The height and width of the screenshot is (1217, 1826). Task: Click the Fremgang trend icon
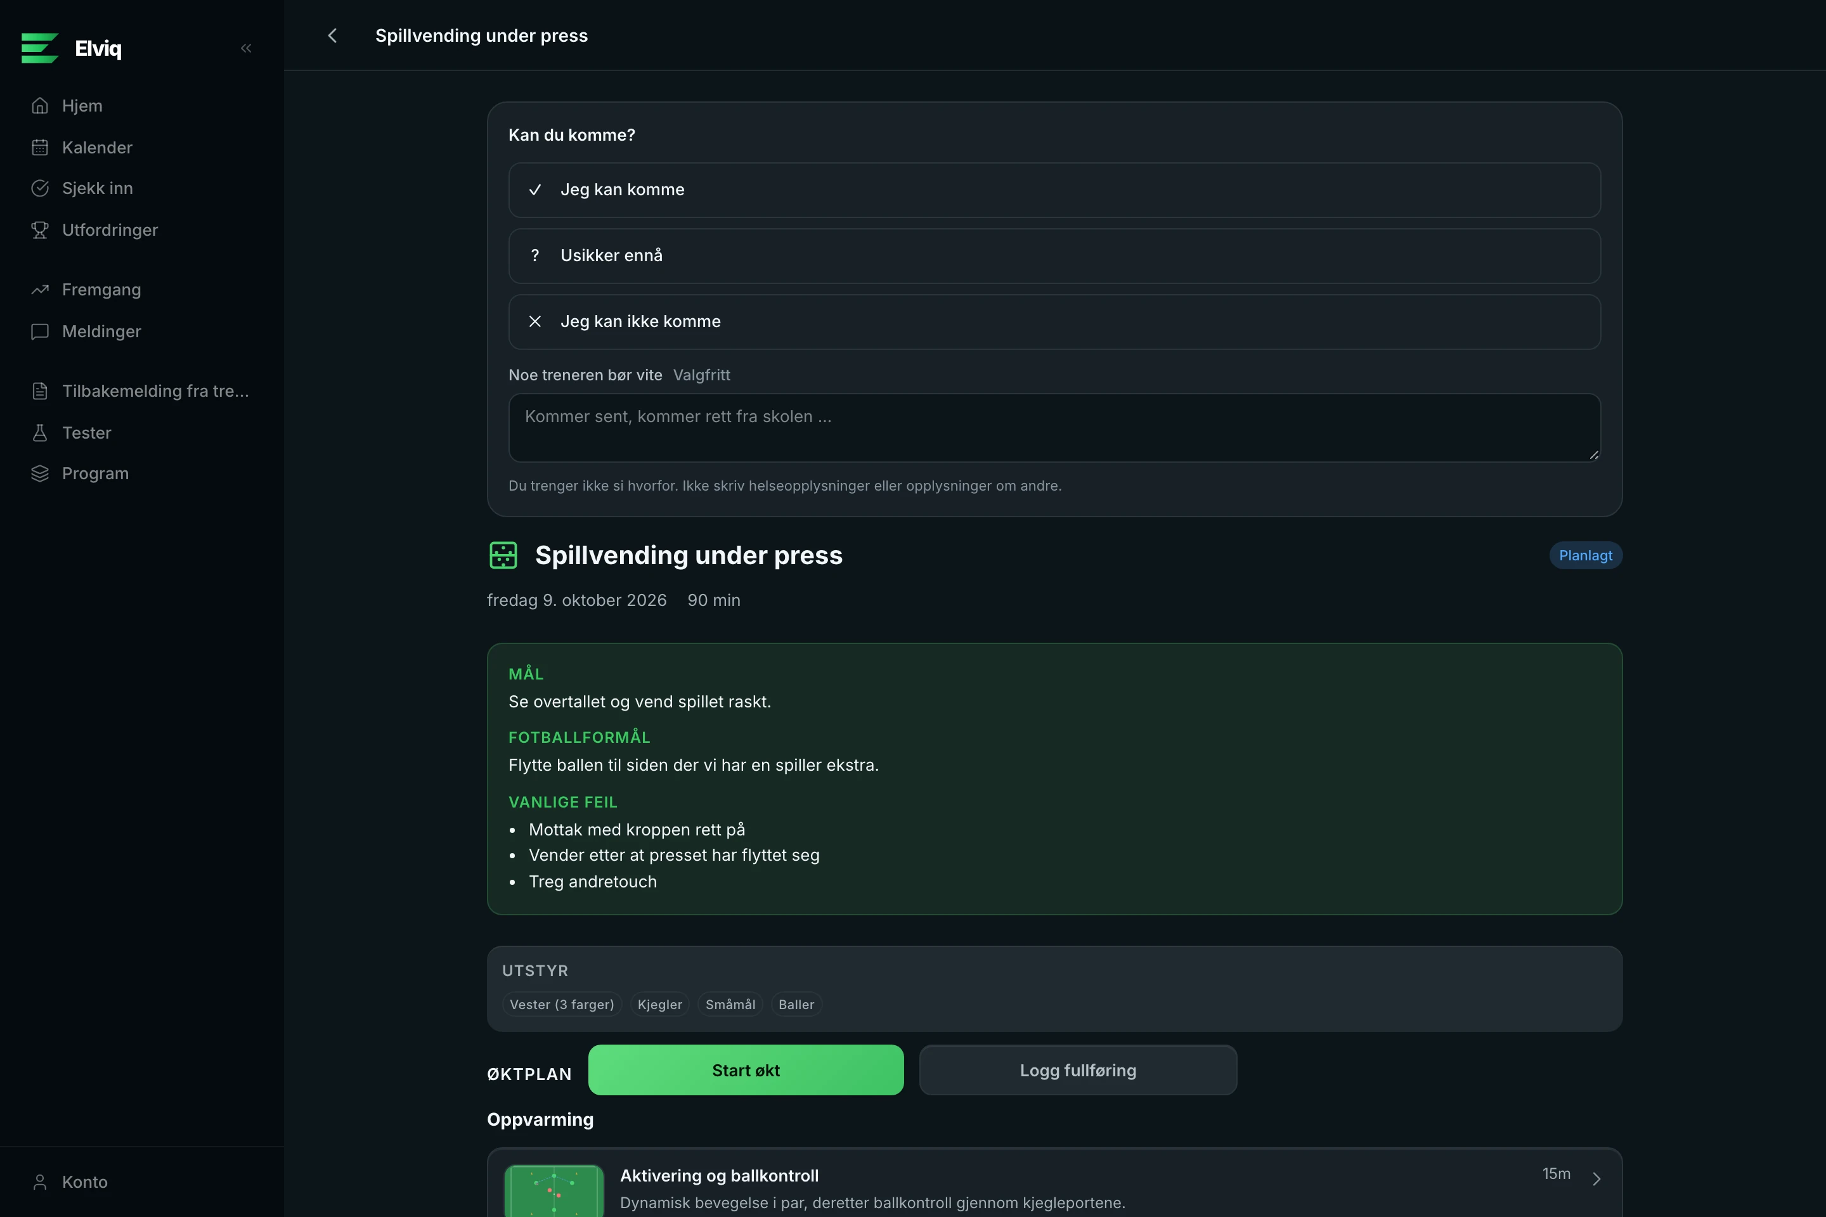click(39, 290)
